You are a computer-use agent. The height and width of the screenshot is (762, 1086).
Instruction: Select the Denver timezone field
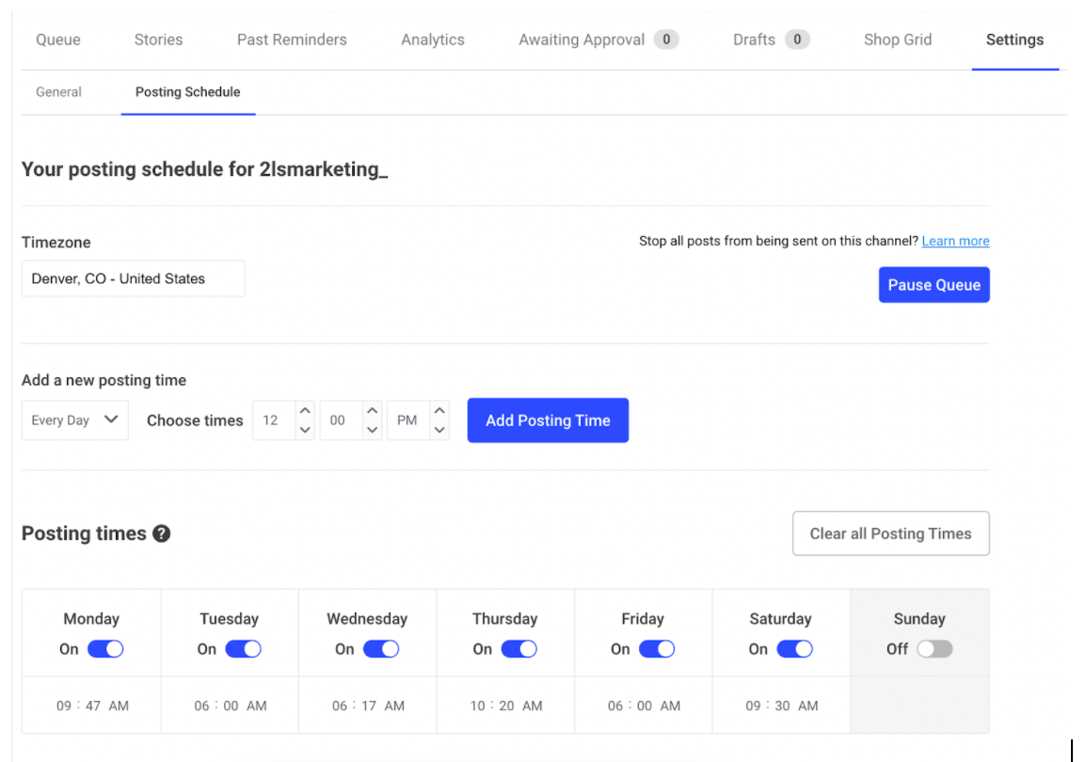point(133,278)
